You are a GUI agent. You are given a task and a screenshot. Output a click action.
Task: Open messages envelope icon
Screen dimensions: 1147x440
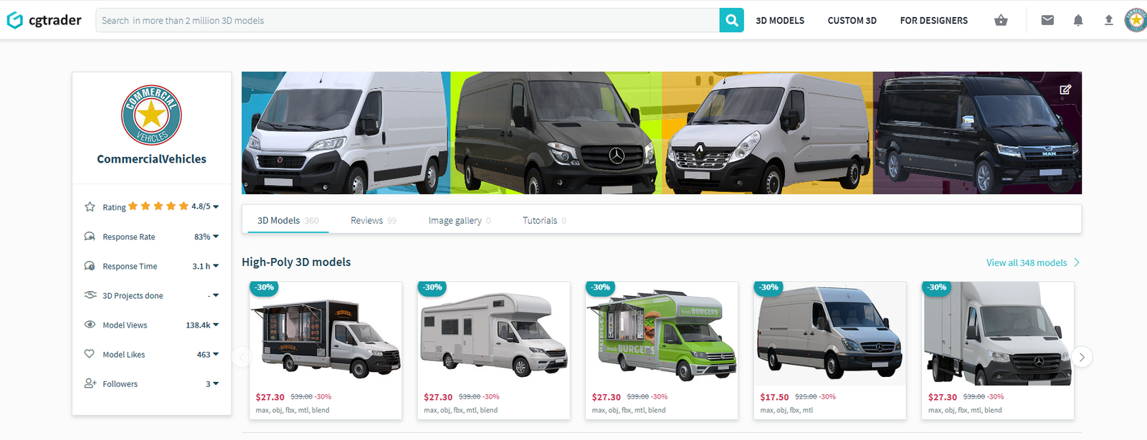click(x=1047, y=20)
